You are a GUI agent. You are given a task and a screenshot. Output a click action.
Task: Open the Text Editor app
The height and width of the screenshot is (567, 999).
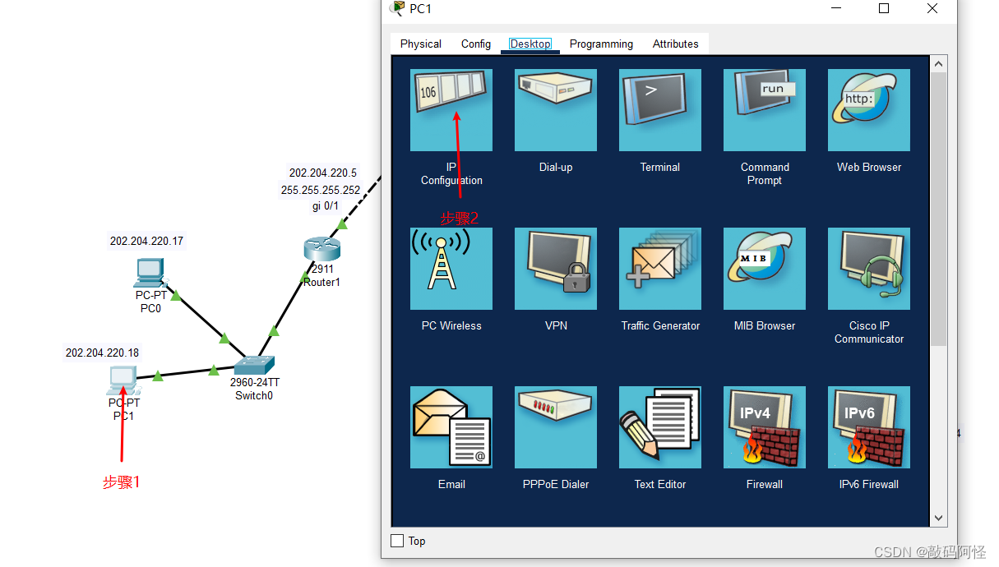click(660, 427)
